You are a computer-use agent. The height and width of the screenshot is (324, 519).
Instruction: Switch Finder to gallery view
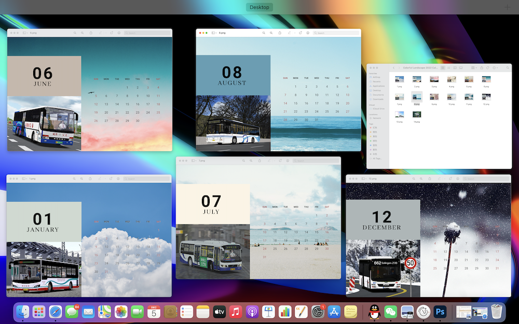(461, 68)
